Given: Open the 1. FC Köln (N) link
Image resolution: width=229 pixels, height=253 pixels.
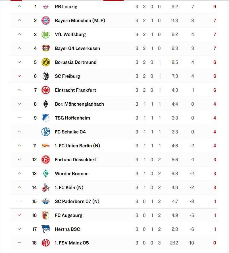Looking at the screenshot, I should coord(69,187).
